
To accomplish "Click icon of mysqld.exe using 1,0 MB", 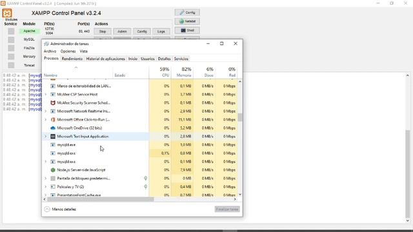I will click(x=53, y=144).
